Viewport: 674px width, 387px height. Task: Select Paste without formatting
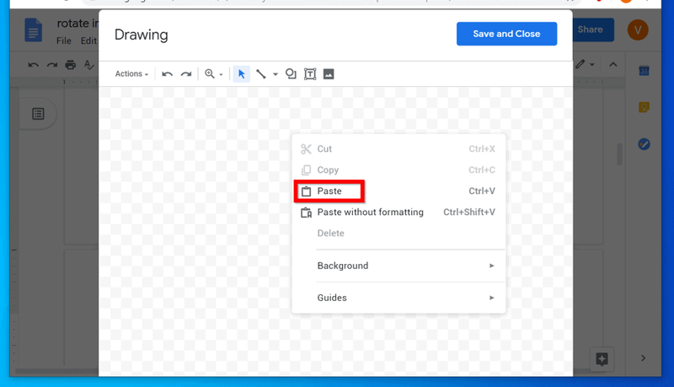(x=399, y=212)
